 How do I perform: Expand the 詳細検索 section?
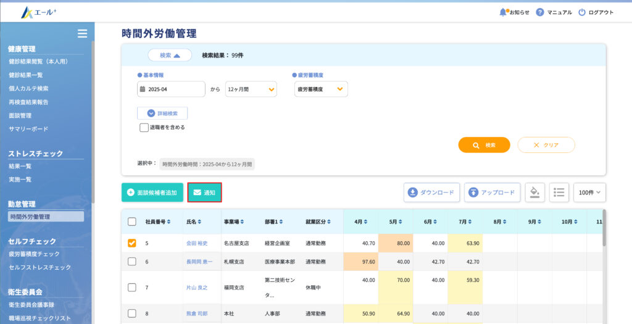click(162, 114)
